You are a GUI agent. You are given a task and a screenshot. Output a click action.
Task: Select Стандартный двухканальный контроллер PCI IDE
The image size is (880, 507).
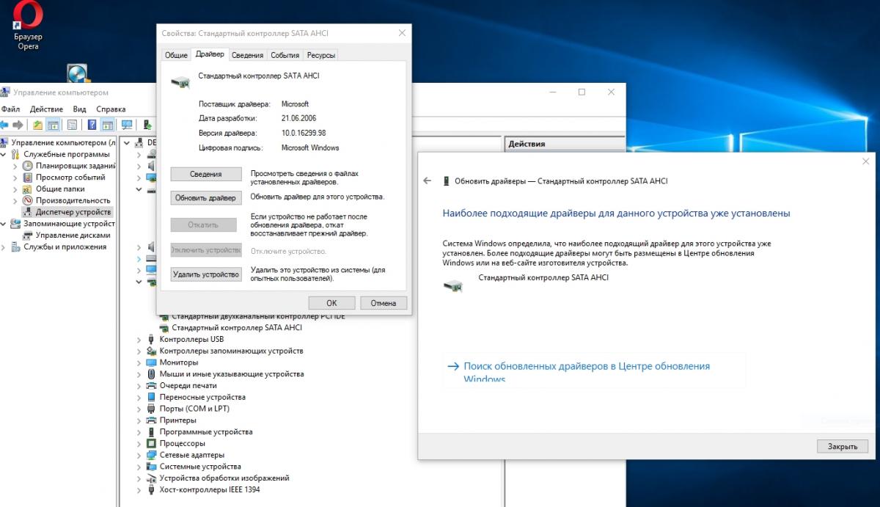point(258,316)
